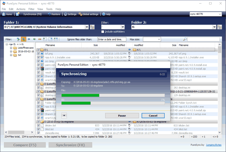This screenshot has width=226, height=152.
Task: Click the search text field
Action: [x=203, y=39]
